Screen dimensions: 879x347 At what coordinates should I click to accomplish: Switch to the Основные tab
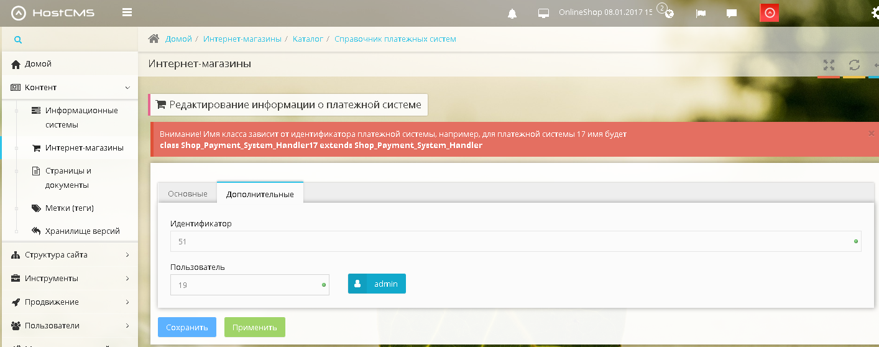point(187,194)
